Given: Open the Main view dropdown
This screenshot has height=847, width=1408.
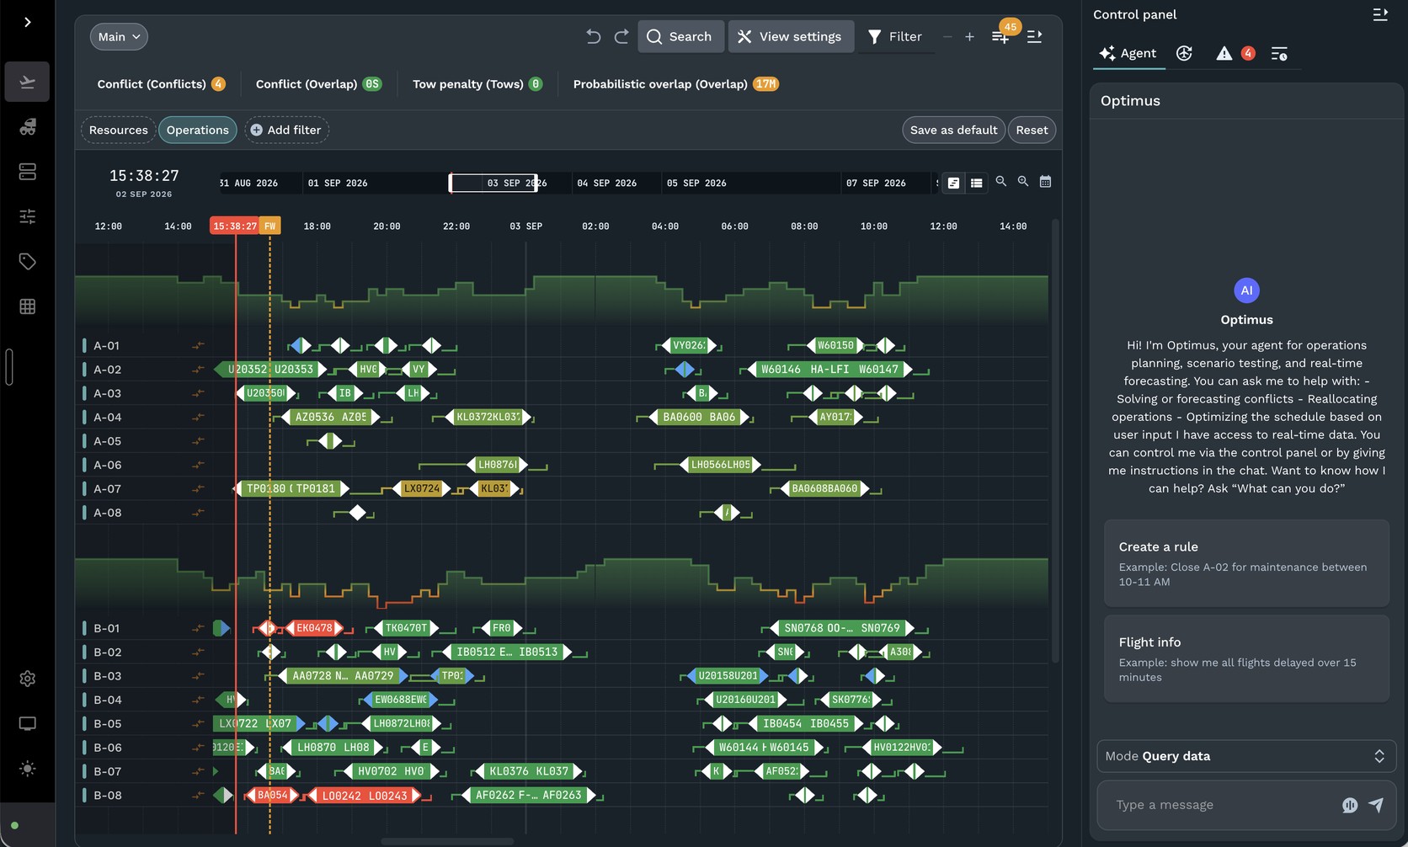Looking at the screenshot, I should (x=119, y=36).
